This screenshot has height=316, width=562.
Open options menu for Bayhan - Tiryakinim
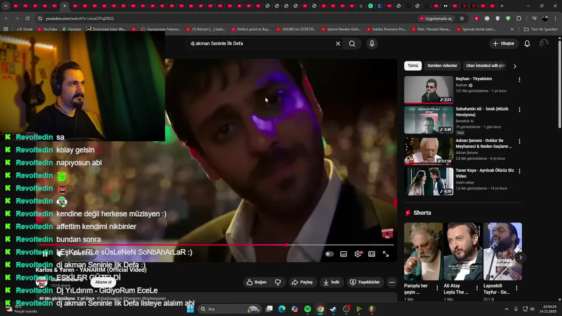tap(519, 80)
